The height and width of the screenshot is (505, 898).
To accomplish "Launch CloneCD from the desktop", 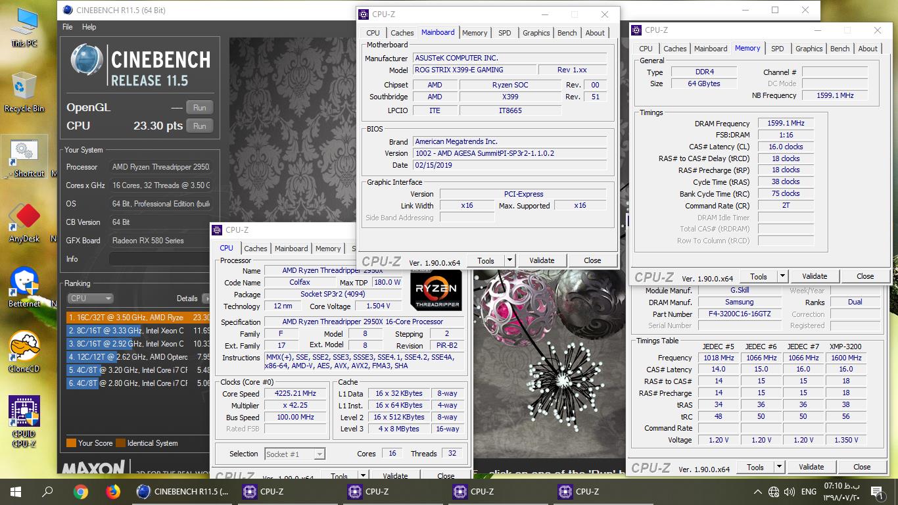I will tap(24, 352).
